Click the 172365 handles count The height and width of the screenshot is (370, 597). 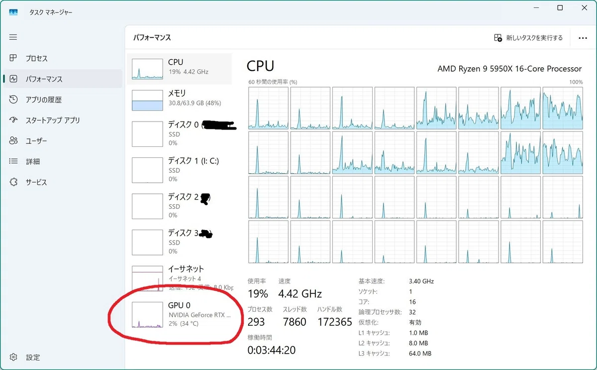[x=335, y=322]
